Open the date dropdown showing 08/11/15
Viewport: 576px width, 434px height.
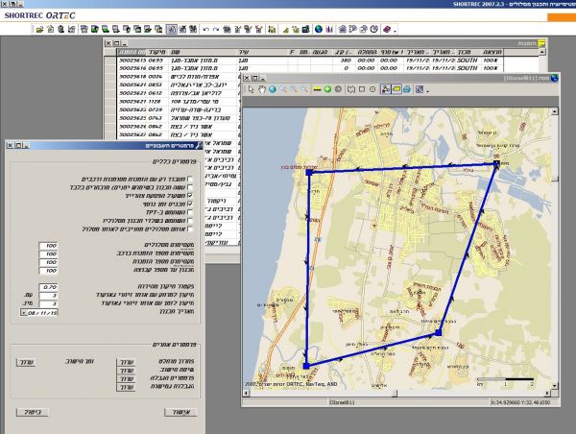[23, 313]
